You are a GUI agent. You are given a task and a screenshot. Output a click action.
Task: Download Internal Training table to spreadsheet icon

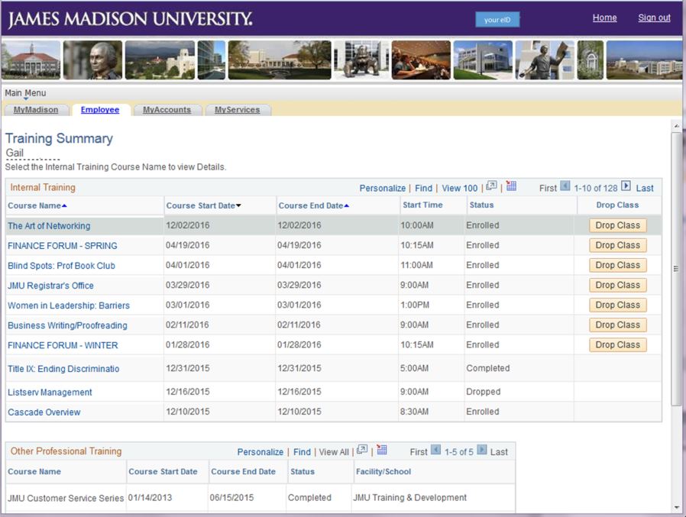click(x=511, y=186)
